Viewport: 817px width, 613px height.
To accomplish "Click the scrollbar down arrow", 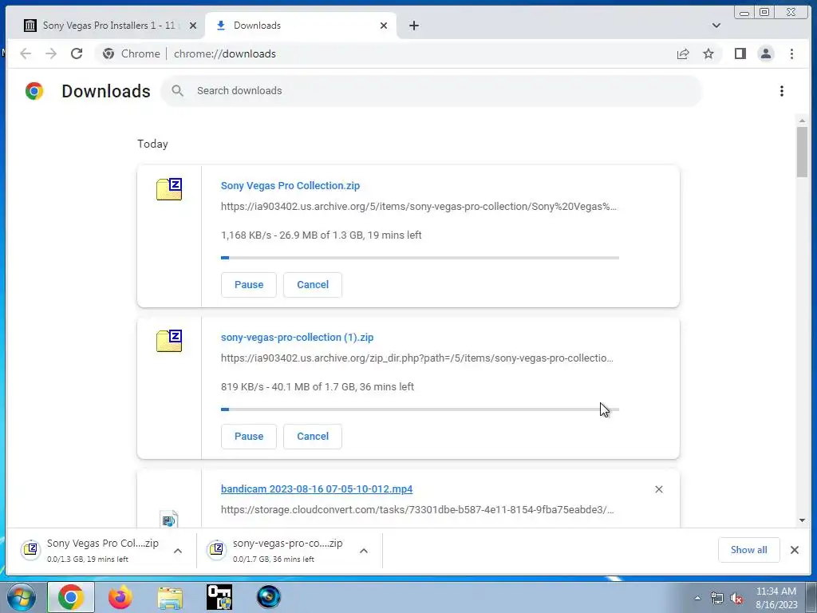I will click(802, 520).
